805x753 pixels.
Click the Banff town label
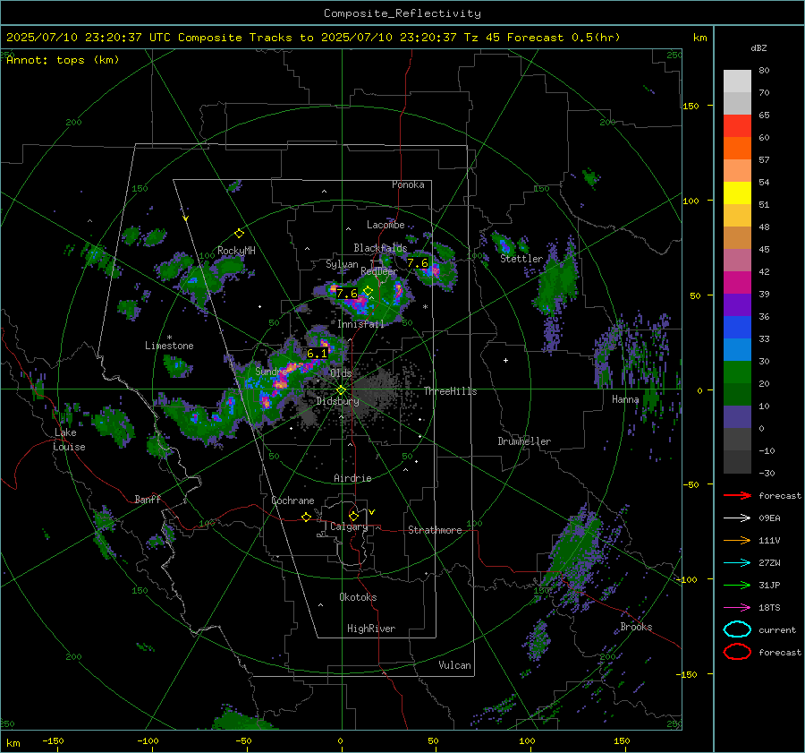click(x=148, y=499)
